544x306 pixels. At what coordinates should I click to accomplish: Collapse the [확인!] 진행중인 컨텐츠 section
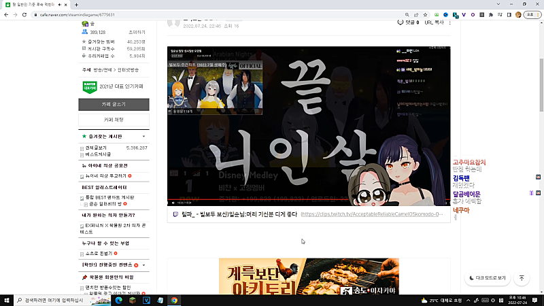(x=143, y=265)
